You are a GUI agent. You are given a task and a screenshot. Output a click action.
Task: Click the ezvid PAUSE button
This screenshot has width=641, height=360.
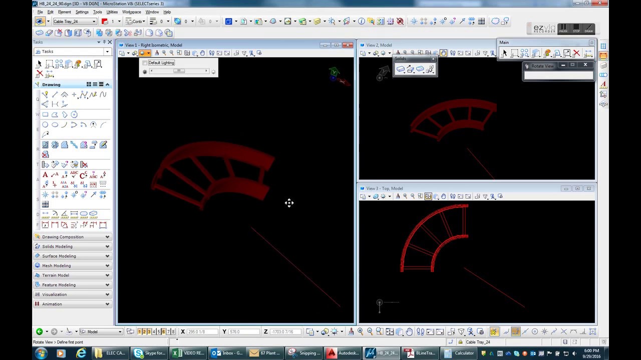(563, 28)
